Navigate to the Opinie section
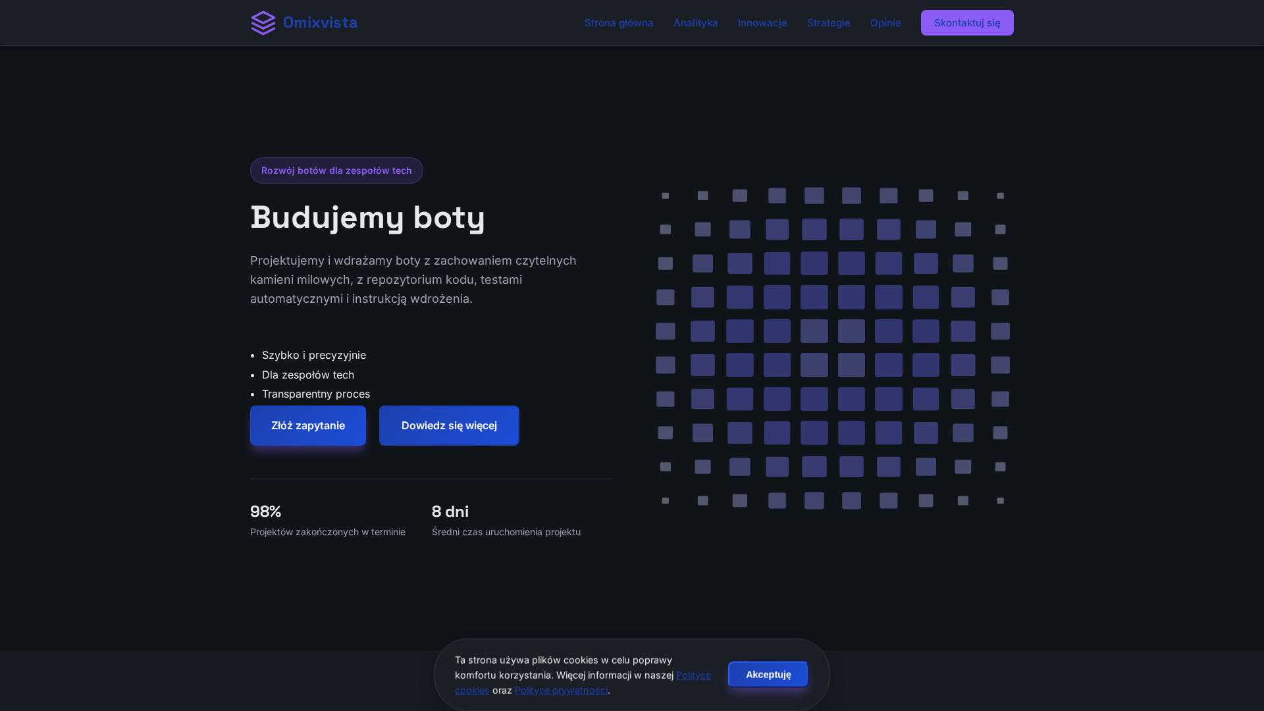This screenshot has height=711, width=1264. tap(885, 23)
